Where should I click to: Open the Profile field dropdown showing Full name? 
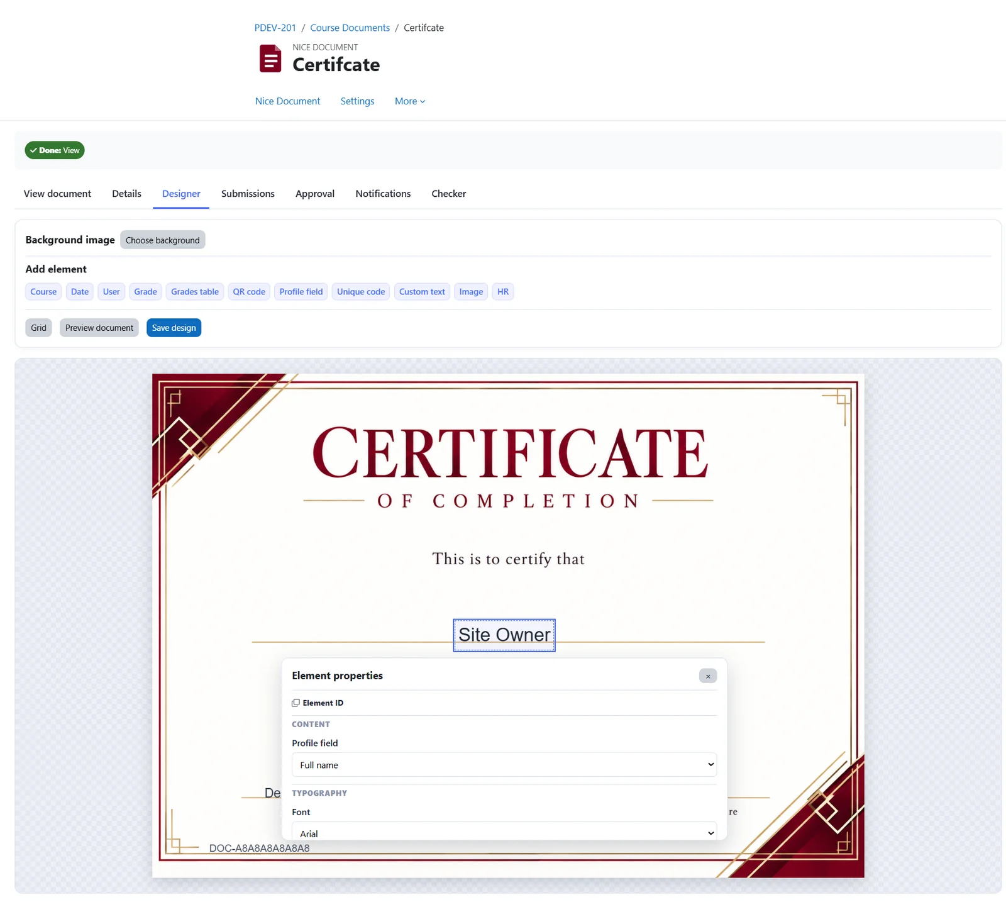504,765
